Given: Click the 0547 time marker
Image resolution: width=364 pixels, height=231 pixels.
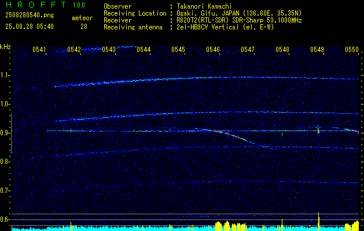Looking at the screenshot, I should (248, 49).
